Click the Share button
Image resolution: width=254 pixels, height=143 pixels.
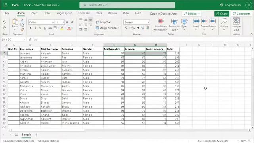pyautogui.click(x=222, y=14)
